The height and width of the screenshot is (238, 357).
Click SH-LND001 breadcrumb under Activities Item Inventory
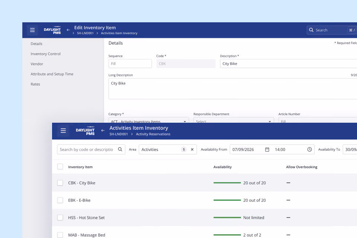(x=119, y=134)
